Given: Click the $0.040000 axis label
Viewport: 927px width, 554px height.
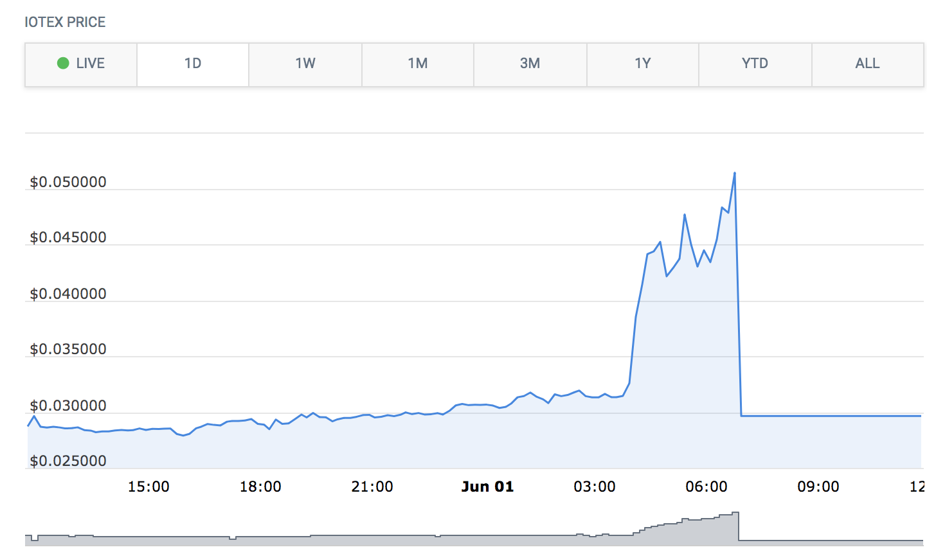Looking at the screenshot, I should coord(68,294).
